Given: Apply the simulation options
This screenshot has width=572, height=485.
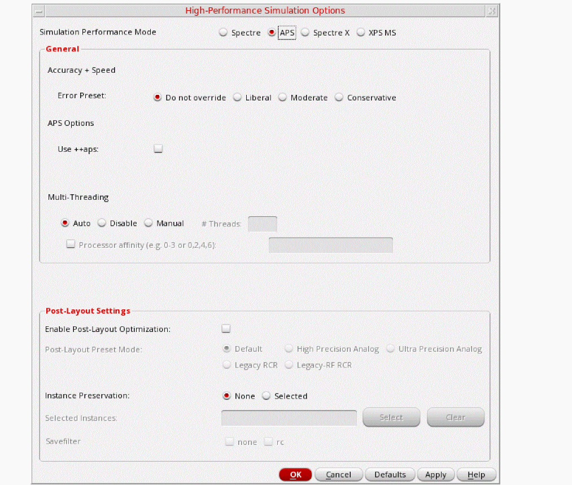Looking at the screenshot, I should pyautogui.click(x=435, y=474).
